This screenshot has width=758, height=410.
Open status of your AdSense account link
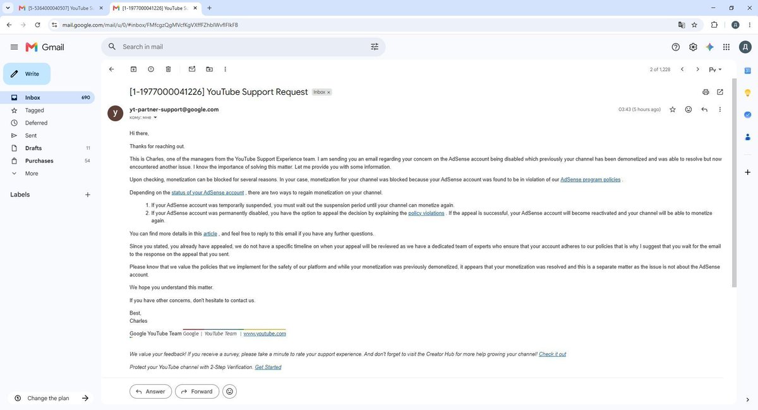click(x=208, y=192)
